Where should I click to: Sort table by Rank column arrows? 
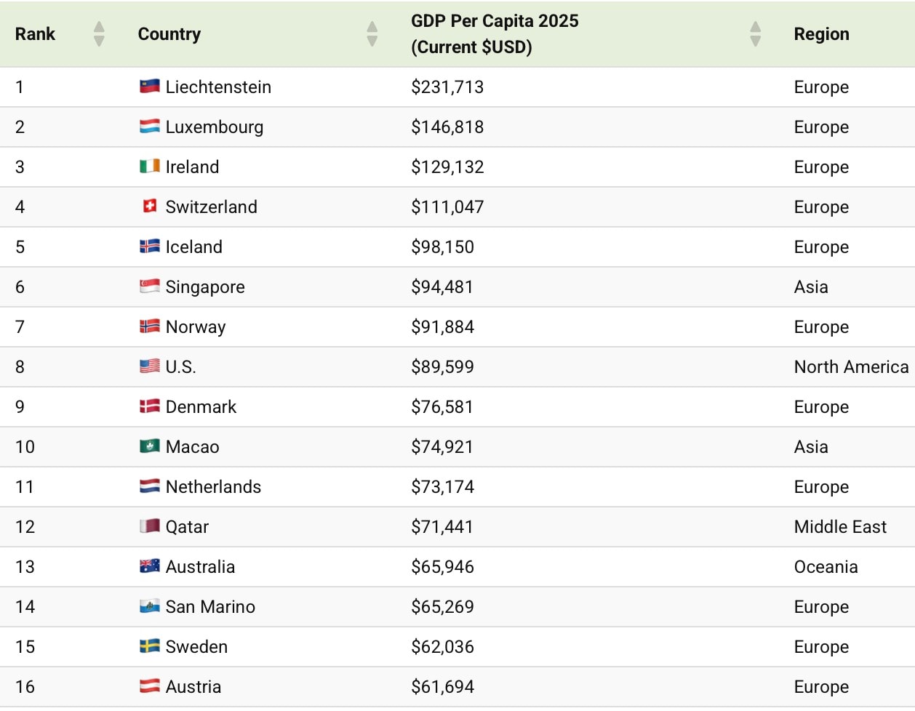point(99,34)
